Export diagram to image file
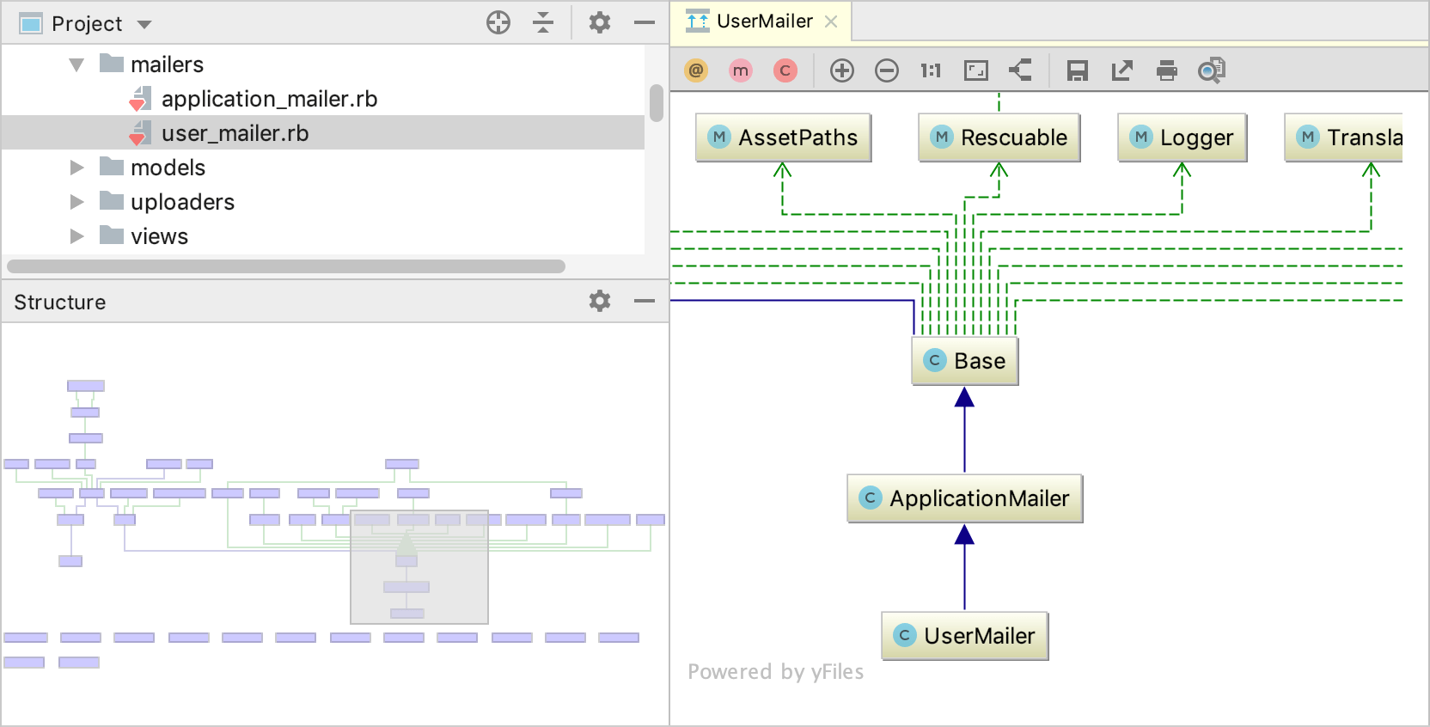The height and width of the screenshot is (727, 1430). 1122,70
